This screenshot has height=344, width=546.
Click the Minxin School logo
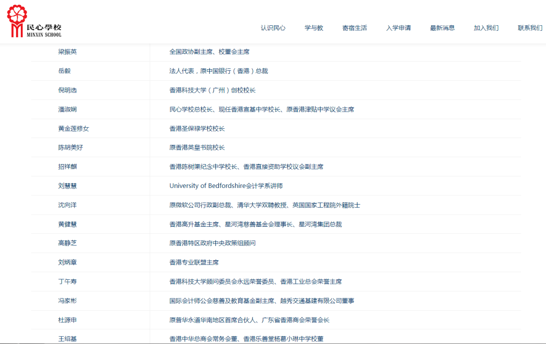tap(34, 21)
